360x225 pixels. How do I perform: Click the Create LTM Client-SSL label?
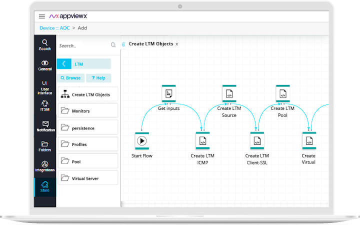point(257,159)
